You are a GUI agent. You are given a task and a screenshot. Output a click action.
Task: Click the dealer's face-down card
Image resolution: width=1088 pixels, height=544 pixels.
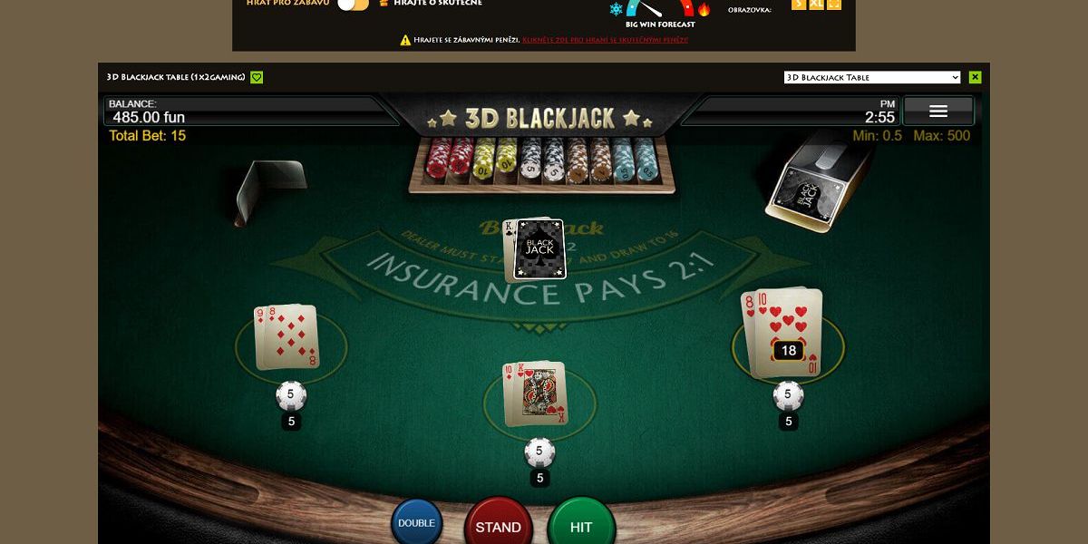click(539, 249)
